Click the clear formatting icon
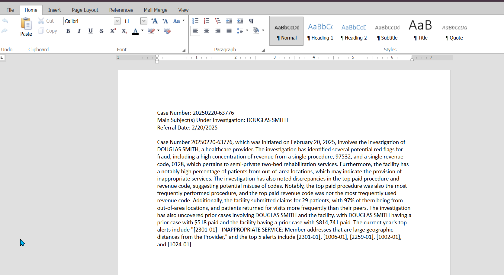504x275 pixels. (x=167, y=31)
